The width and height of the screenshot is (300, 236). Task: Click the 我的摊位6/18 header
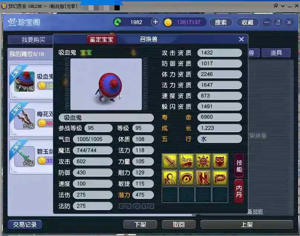[x=27, y=54]
